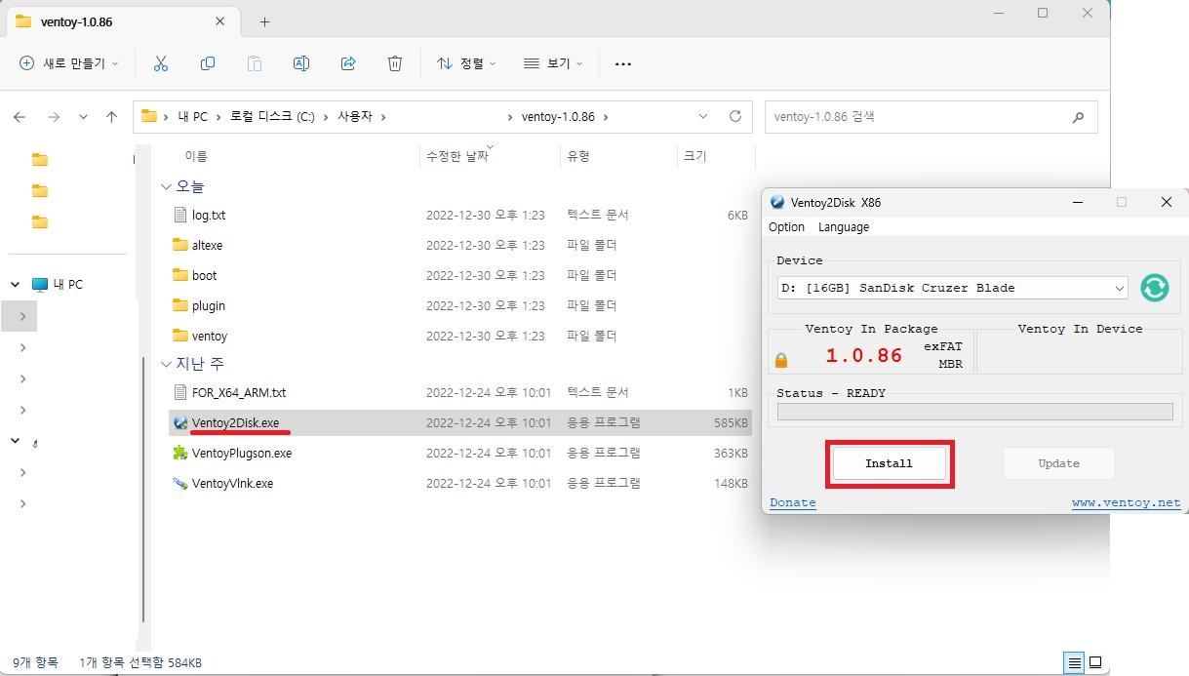Open the See more (...) toolbar menu
This screenshot has height=676, width=1189.
click(623, 62)
